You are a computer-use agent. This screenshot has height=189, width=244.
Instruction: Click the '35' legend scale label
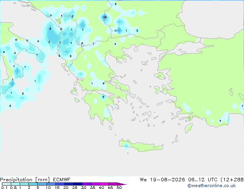(92, 187)
